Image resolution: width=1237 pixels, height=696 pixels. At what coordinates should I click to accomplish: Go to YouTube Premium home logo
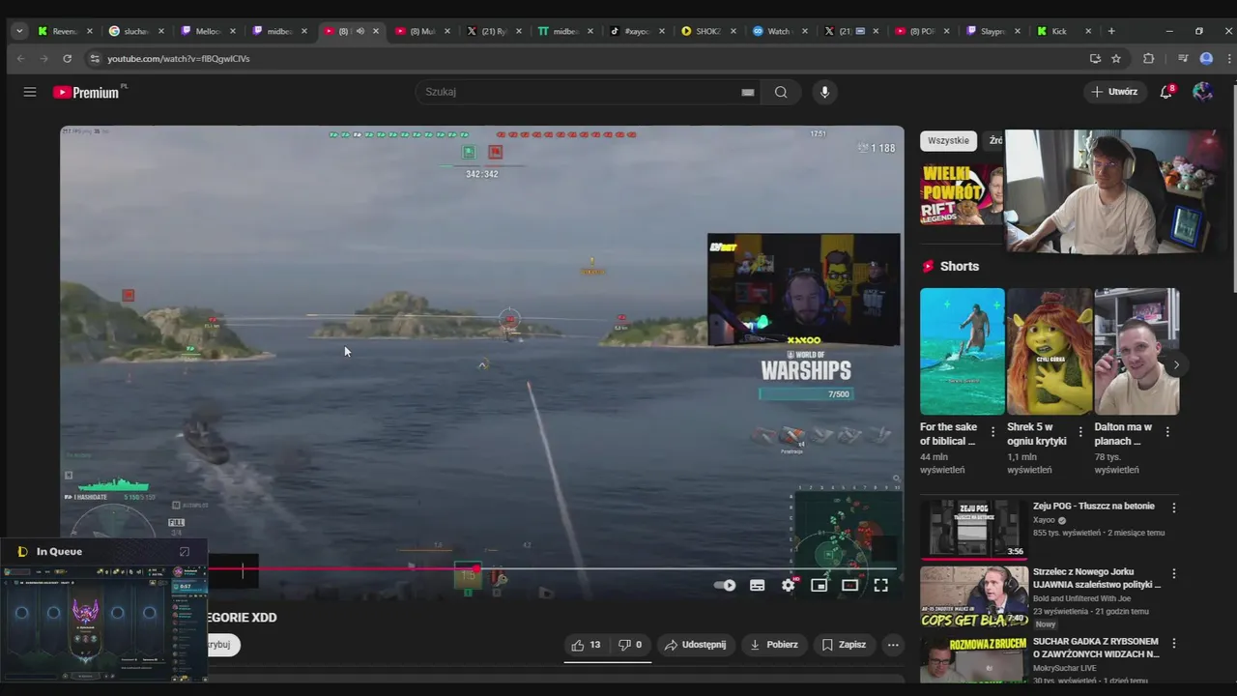click(89, 92)
